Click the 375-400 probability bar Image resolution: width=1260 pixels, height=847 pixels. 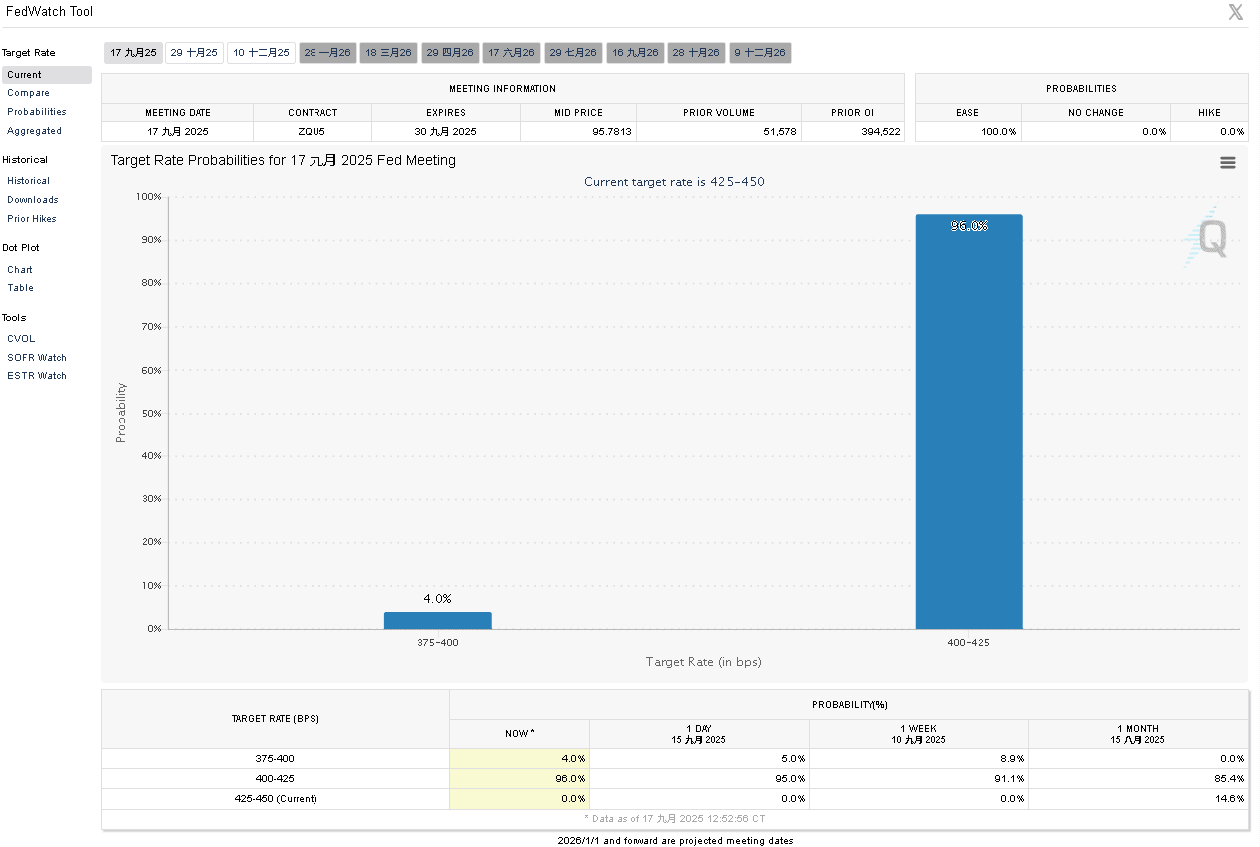(x=437, y=620)
